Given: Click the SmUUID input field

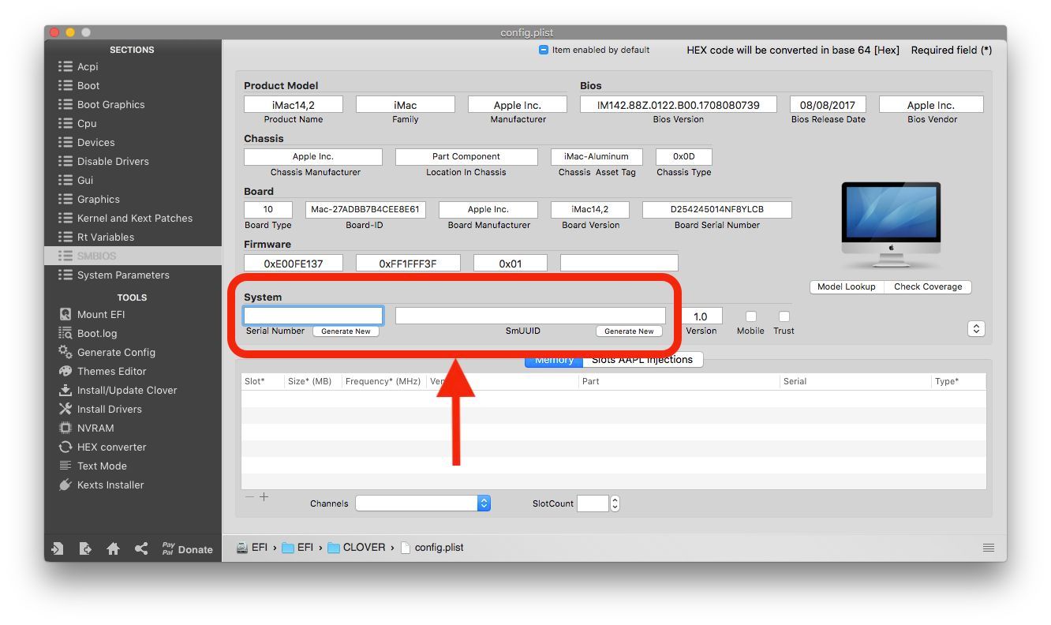Looking at the screenshot, I should pos(530,316).
